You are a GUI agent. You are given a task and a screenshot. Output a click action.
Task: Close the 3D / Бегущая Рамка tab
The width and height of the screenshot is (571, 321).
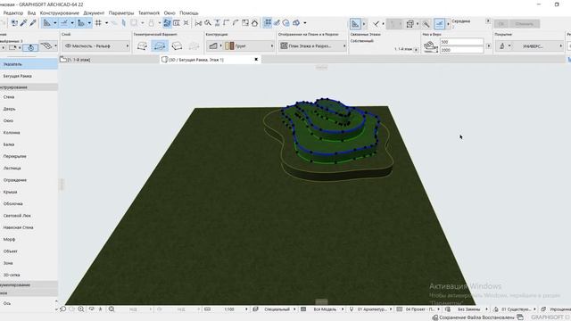tap(256, 60)
